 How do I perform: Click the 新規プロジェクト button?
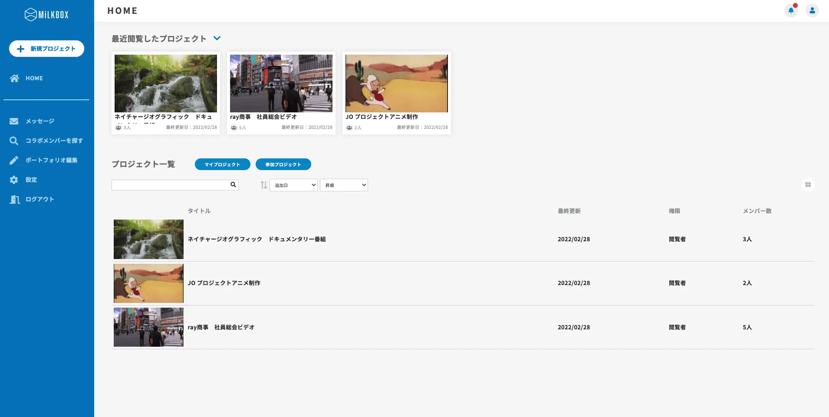tap(46, 49)
